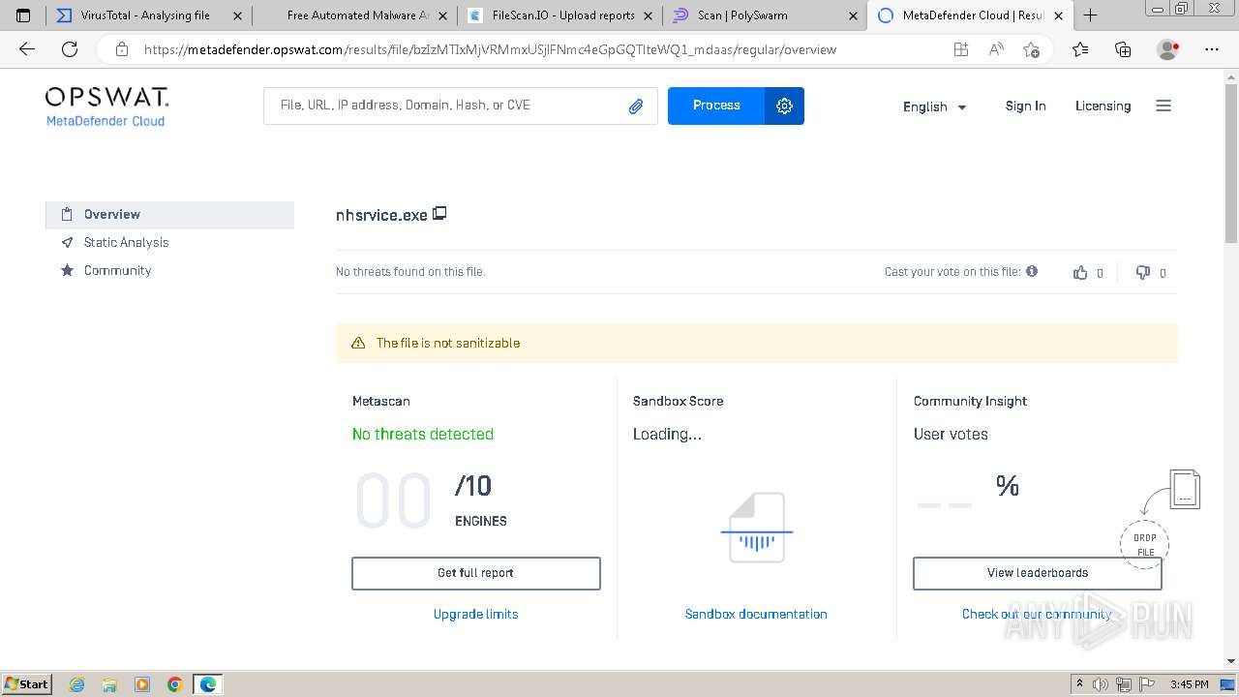1239x697 pixels.
Task: Click the blue Process button
Action: coord(716,106)
